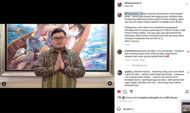This screenshot has height=113, width=190.
Task: Like the comment by yogiari_s
Action: [188, 73]
